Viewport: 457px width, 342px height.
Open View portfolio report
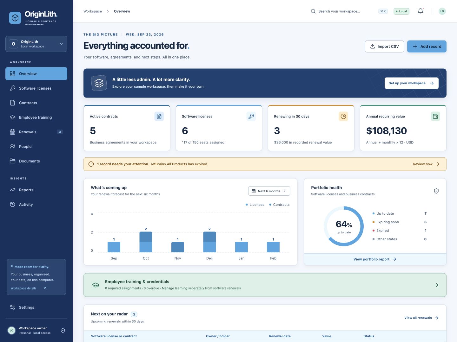(x=375, y=259)
